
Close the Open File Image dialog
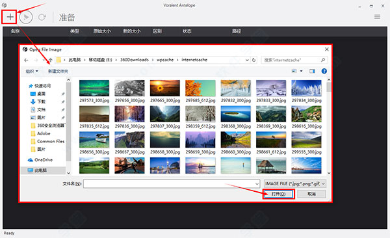(x=326, y=49)
